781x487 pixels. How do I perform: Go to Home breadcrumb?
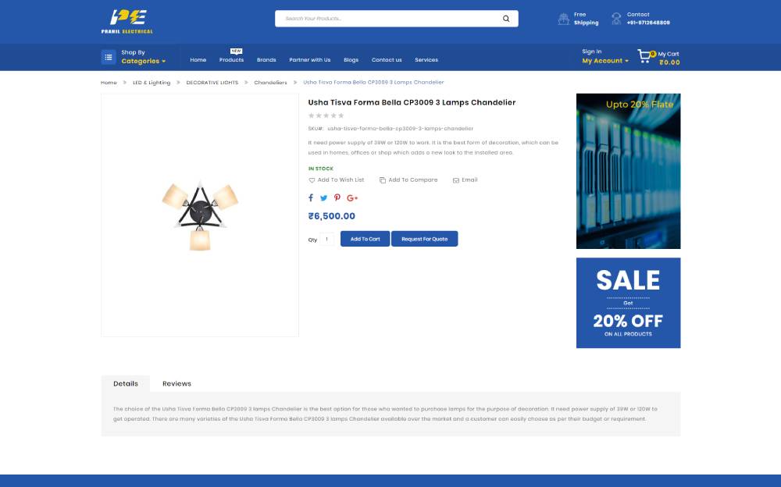tap(109, 83)
